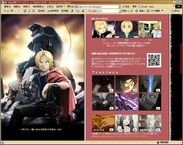The width and height of the screenshot is (183, 145).
Task: Click the Google toolbar 開始 search button
Action: coord(124,11)
